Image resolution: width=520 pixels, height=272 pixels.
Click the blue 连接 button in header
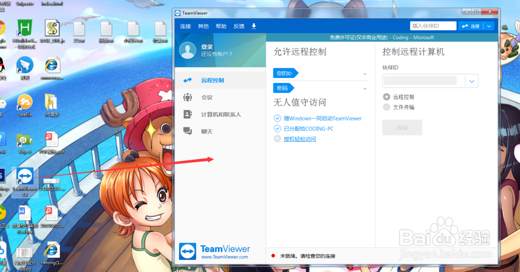pyautogui.click(x=471, y=26)
